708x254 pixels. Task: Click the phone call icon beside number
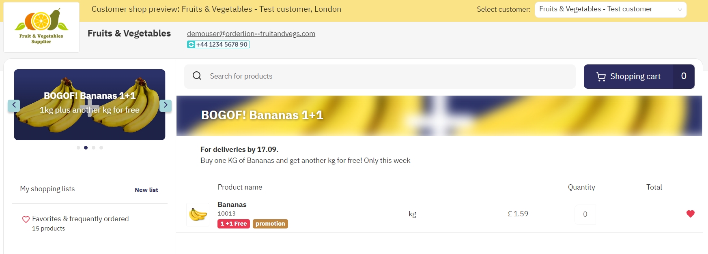(x=191, y=45)
